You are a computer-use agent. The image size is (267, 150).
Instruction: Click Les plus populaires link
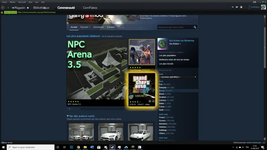[168, 55]
